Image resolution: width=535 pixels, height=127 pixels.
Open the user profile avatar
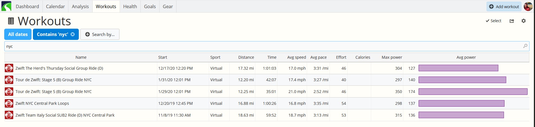click(528, 6)
